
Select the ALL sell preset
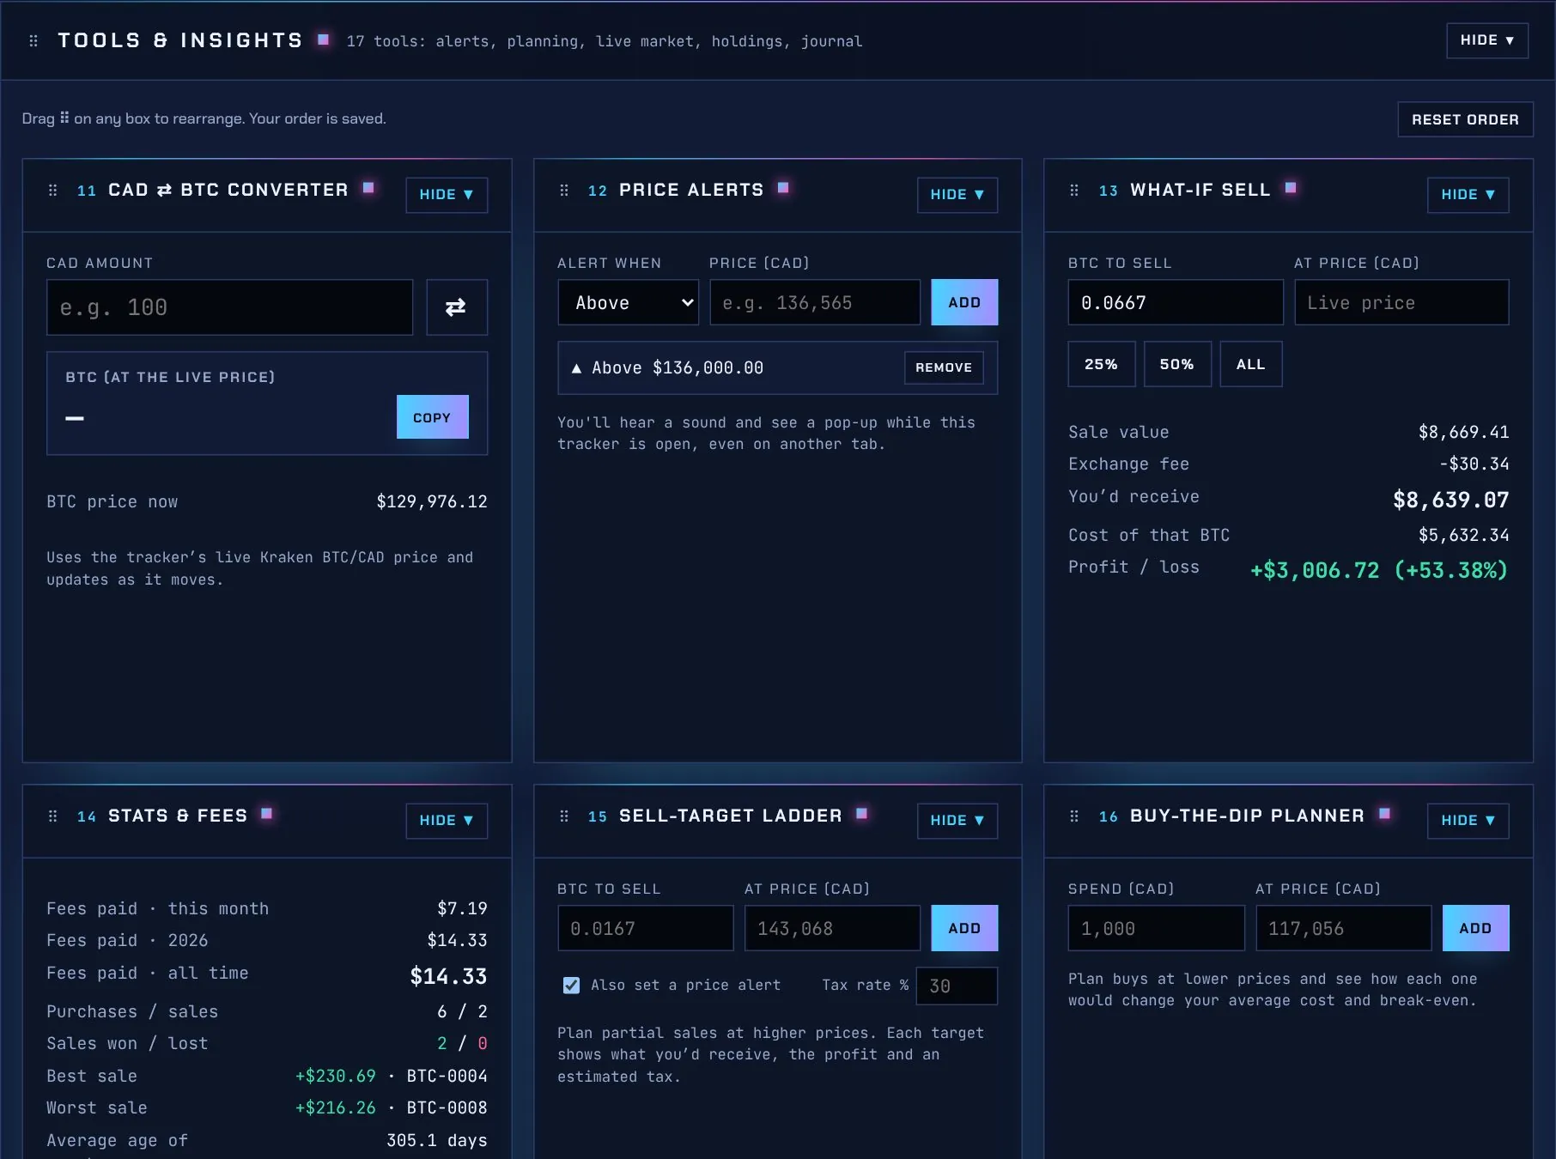pos(1251,364)
